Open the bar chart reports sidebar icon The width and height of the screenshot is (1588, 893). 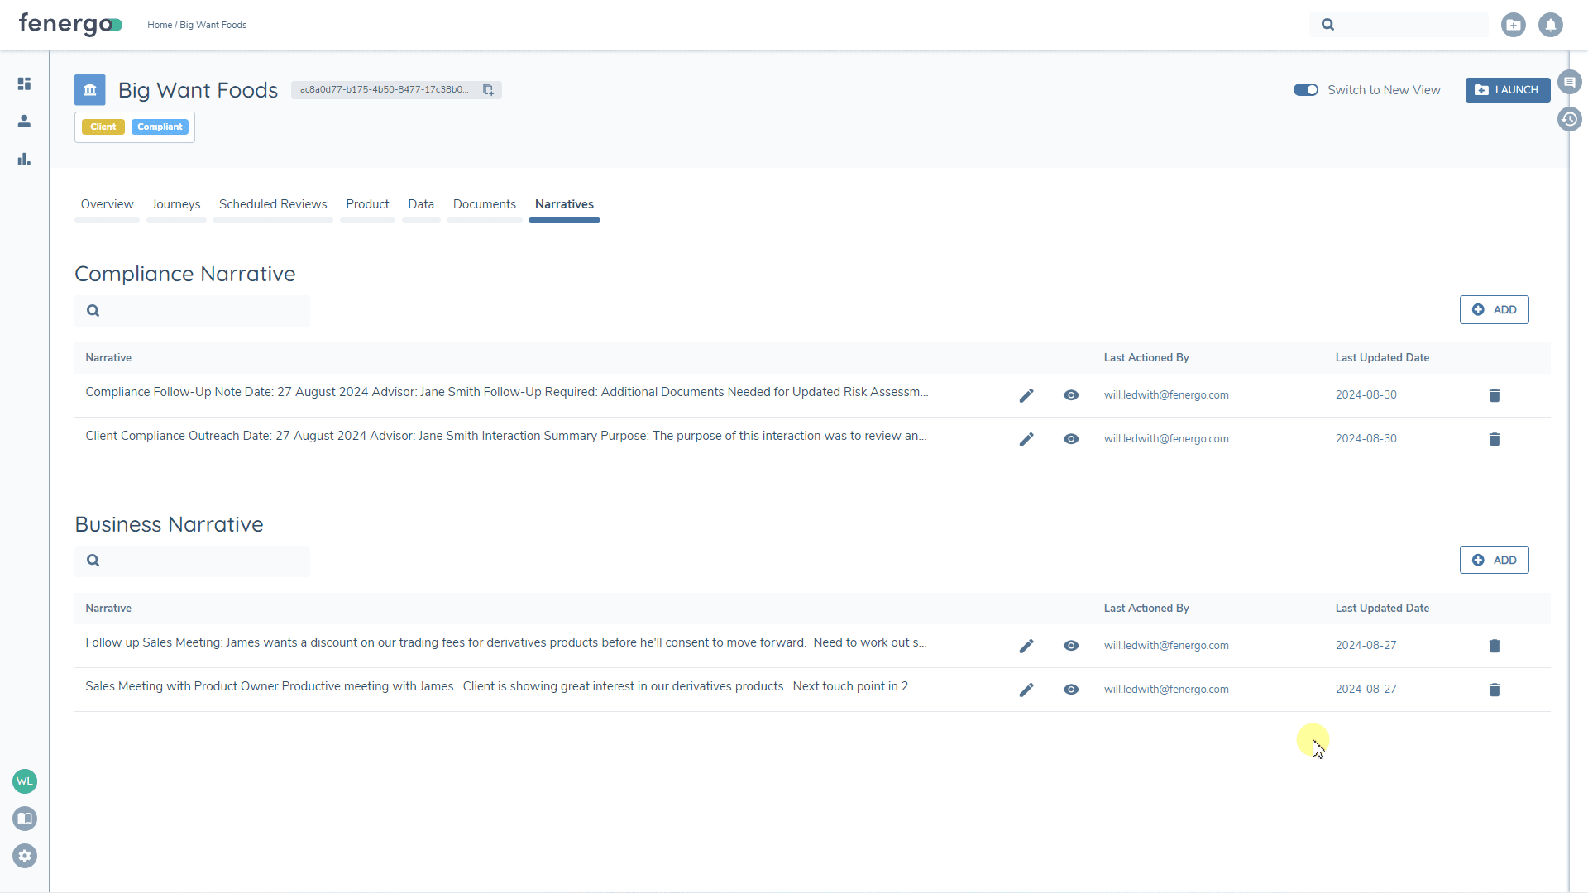(24, 159)
